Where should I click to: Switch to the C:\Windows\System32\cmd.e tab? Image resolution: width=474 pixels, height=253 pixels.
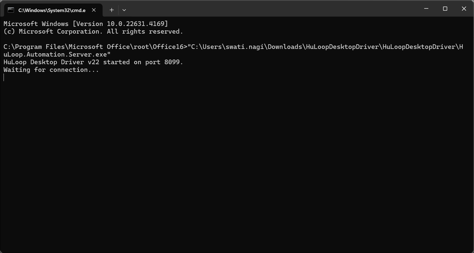click(x=52, y=10)
